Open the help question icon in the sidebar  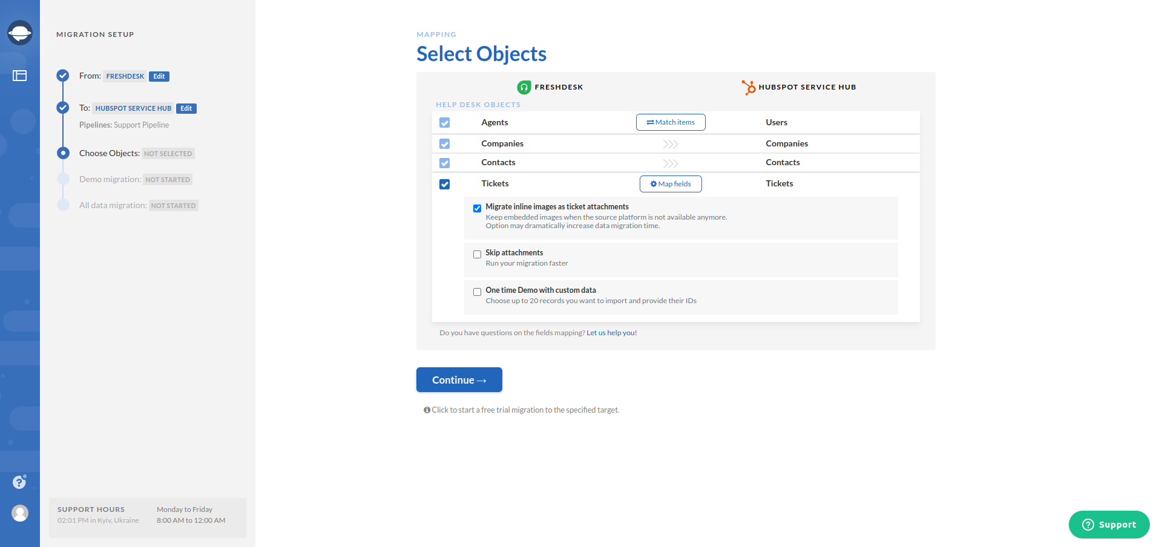[x=19, y=482]
